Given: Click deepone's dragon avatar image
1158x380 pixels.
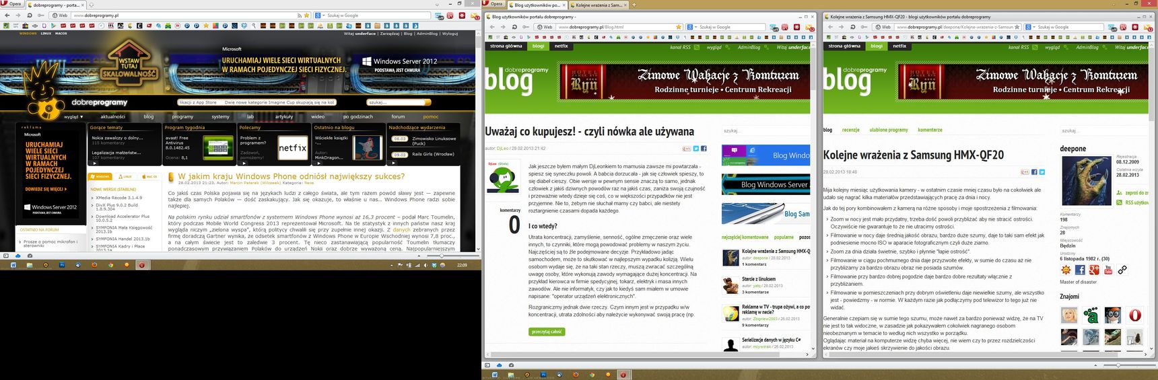Looking at the screenshot, I should pyautogui.click(x=1085, y=180).
